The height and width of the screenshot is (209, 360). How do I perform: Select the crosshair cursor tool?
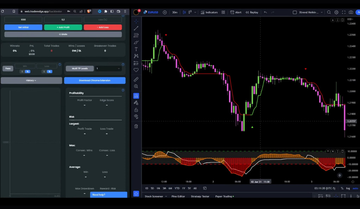136,21
